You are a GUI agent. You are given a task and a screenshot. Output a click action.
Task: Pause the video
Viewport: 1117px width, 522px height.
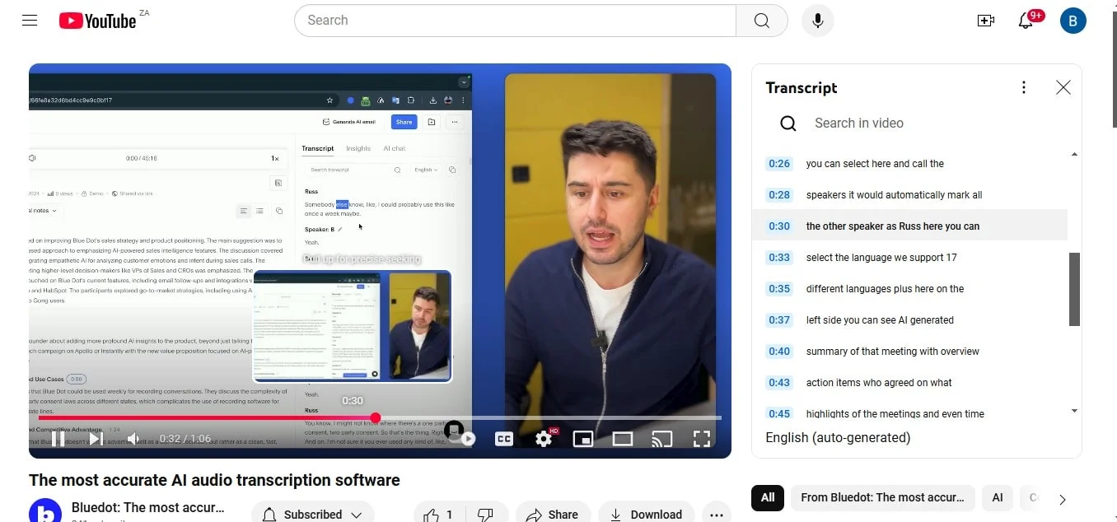[x=58, y=439]
